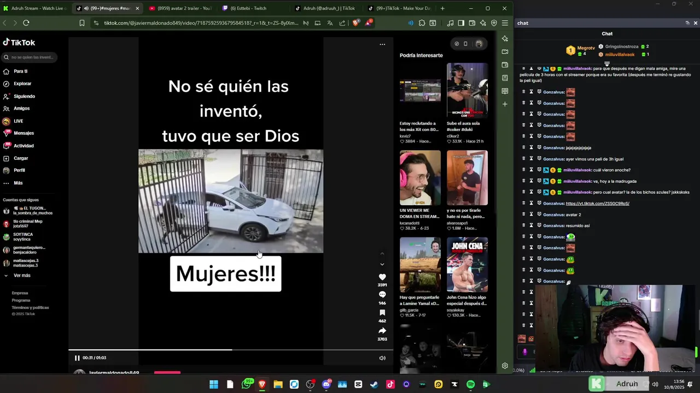Open a new browser tab
The height and width of the screenshot is (393, 700).
click(442, 8)
